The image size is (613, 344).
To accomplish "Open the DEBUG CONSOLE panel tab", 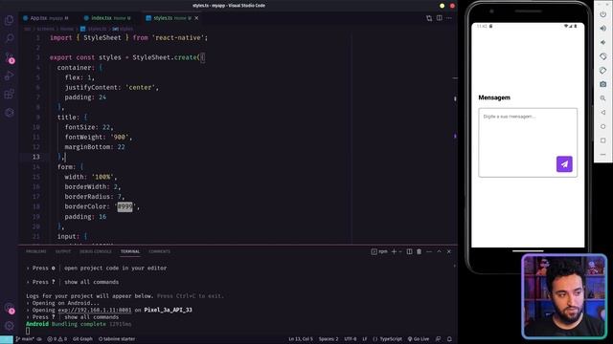I will (96, 251).
